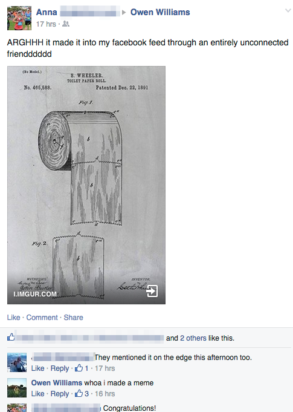Share the toilet paper patent post
The height and width of the screenshot is (412, 293).
pyautogui.click(x=74, y=318)
